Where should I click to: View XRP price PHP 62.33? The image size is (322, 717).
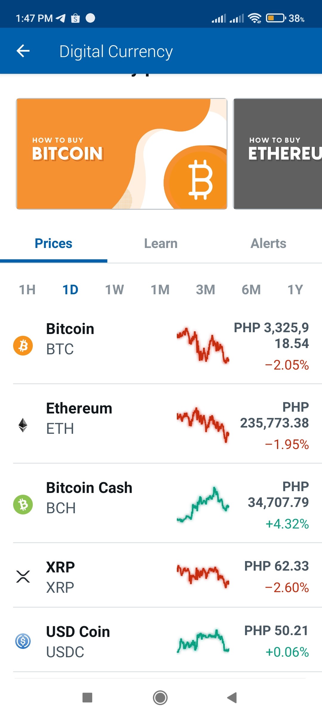pos(276,566)
